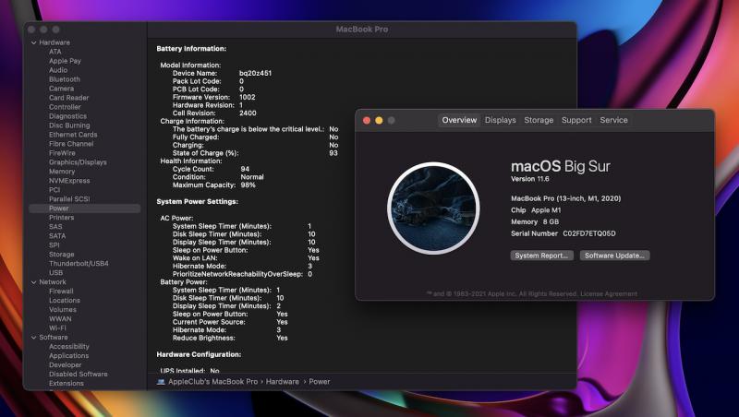Screen dimensions: 739x417
Task: Select SPI in the sidebar
Action: [x=55, y=245]
